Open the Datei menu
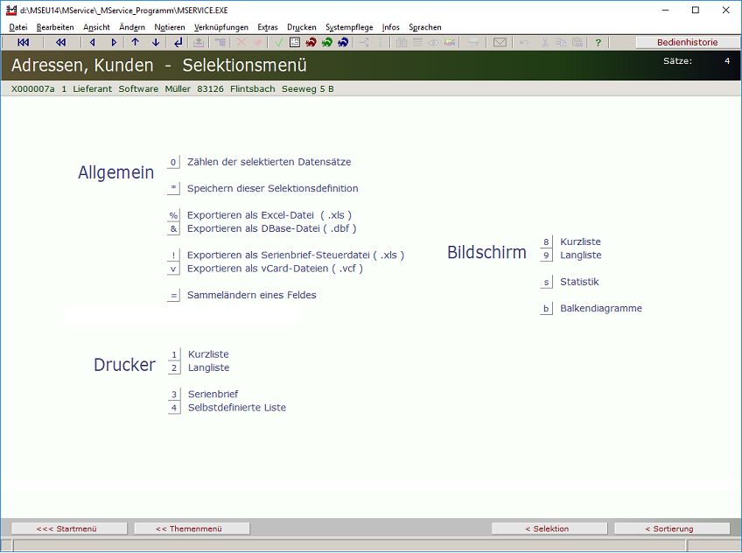This screenshot has height=553, width=742. (x=18, y=27)
